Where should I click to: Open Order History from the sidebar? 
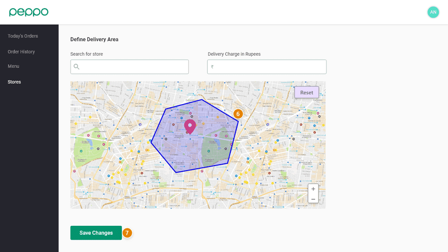(21, 52)
